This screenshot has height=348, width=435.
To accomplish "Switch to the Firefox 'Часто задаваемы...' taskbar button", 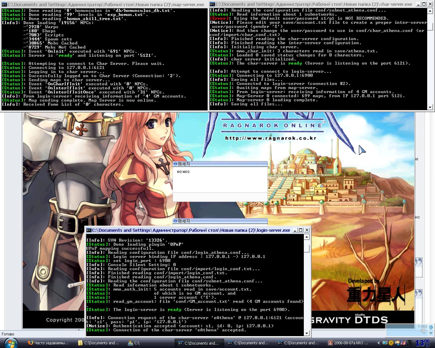I will 49,343.
